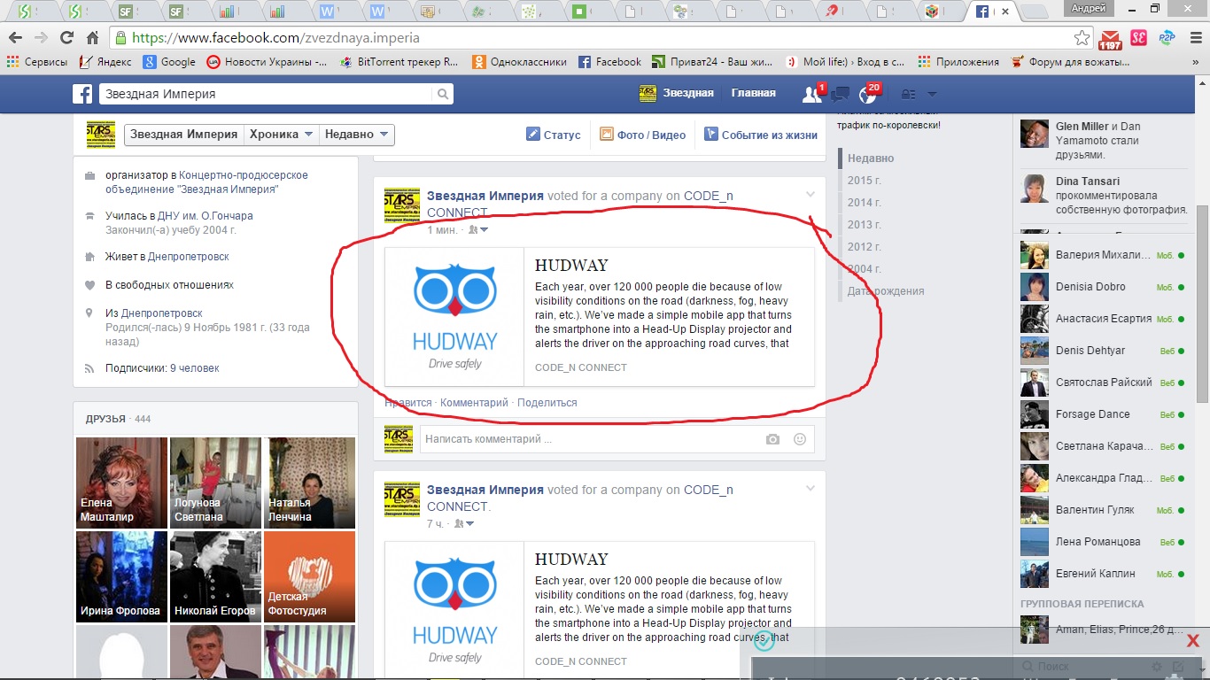The width and height of the screenshot is (1210, 680).
Task: Open Одноклассники bookmark
Action: [x=519, y=62]
